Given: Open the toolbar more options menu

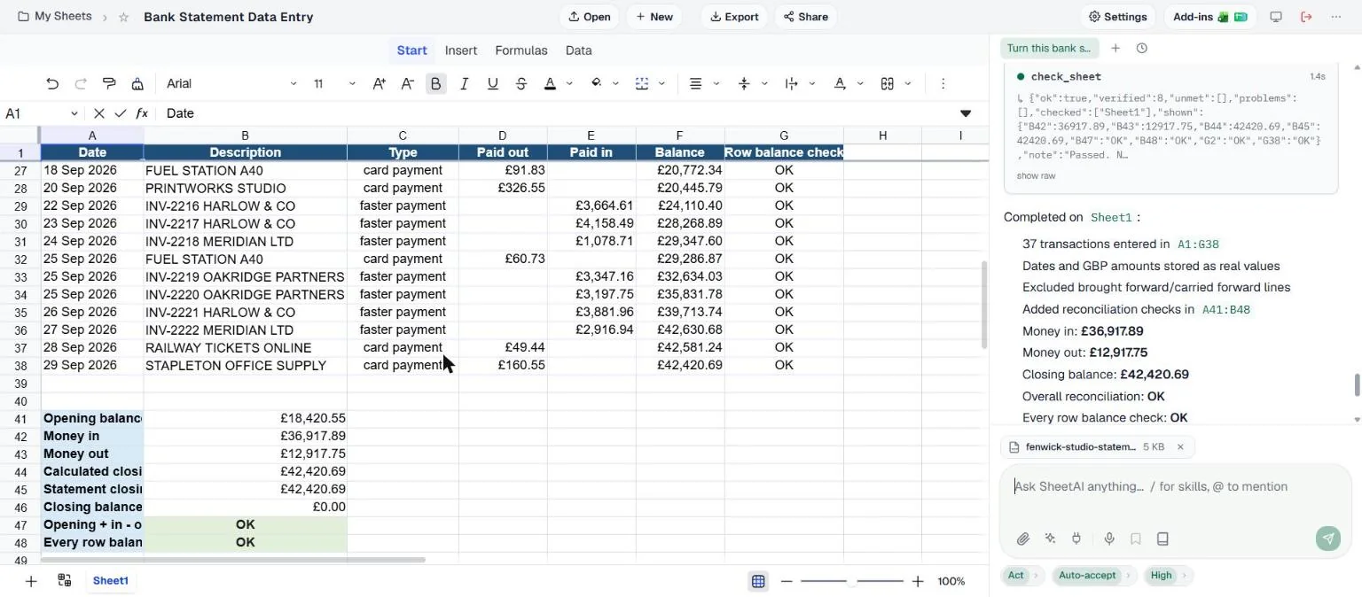Looking at the screenshot, I should [x=943, y=83].
